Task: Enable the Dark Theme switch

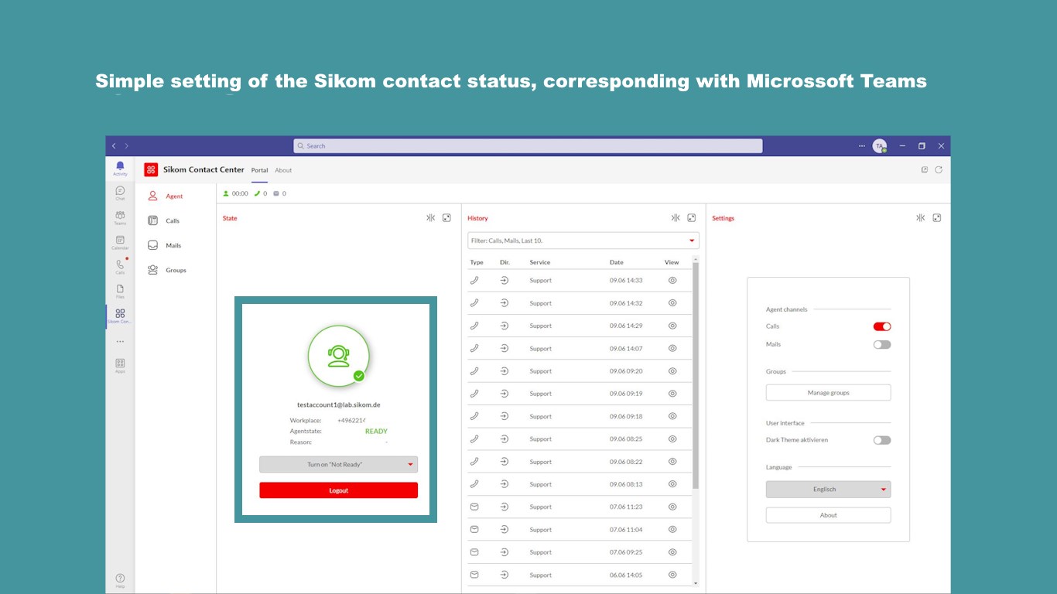Action: 882,440
